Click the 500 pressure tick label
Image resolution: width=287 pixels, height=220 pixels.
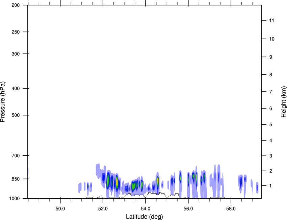click(x=16, y=115)
